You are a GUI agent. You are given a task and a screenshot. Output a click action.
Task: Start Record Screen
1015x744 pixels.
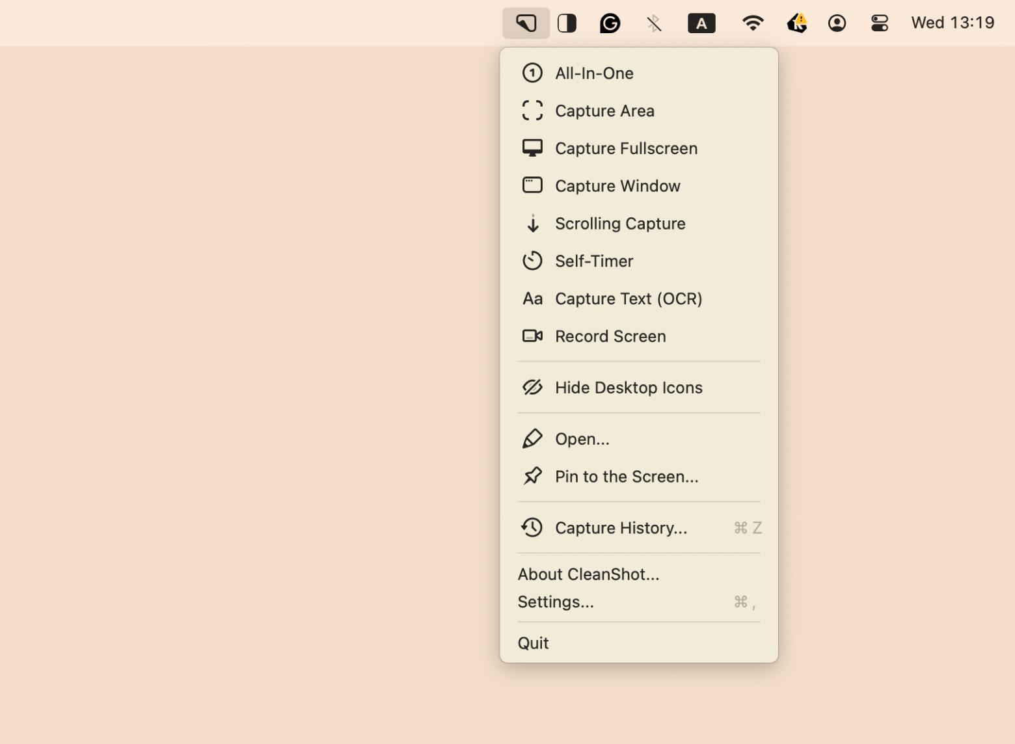610,337
